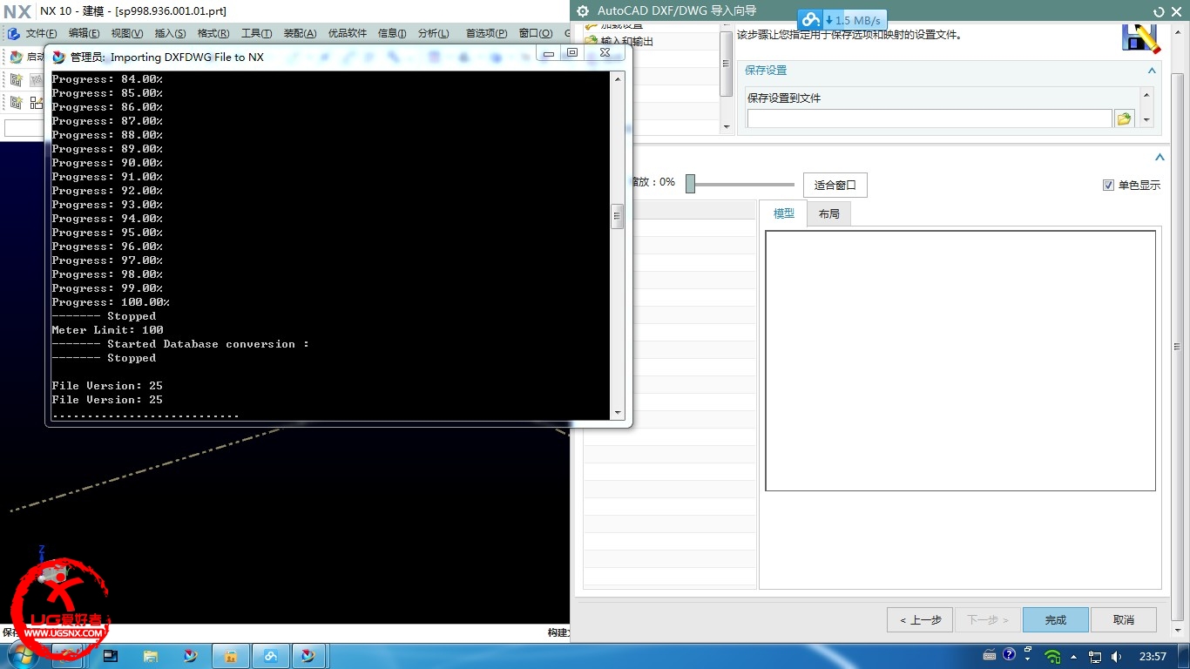Screen dimensions: 1190x669
Task: Click the network monitor tray icon
Action: [x=1095, y=657]
